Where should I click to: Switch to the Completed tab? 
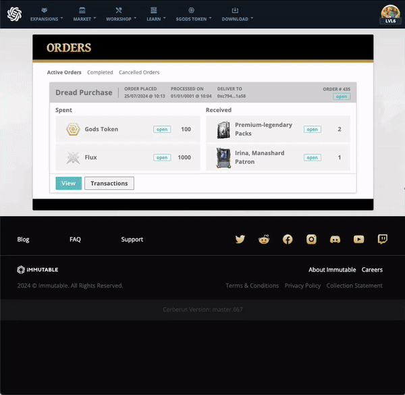click(100, 72)
